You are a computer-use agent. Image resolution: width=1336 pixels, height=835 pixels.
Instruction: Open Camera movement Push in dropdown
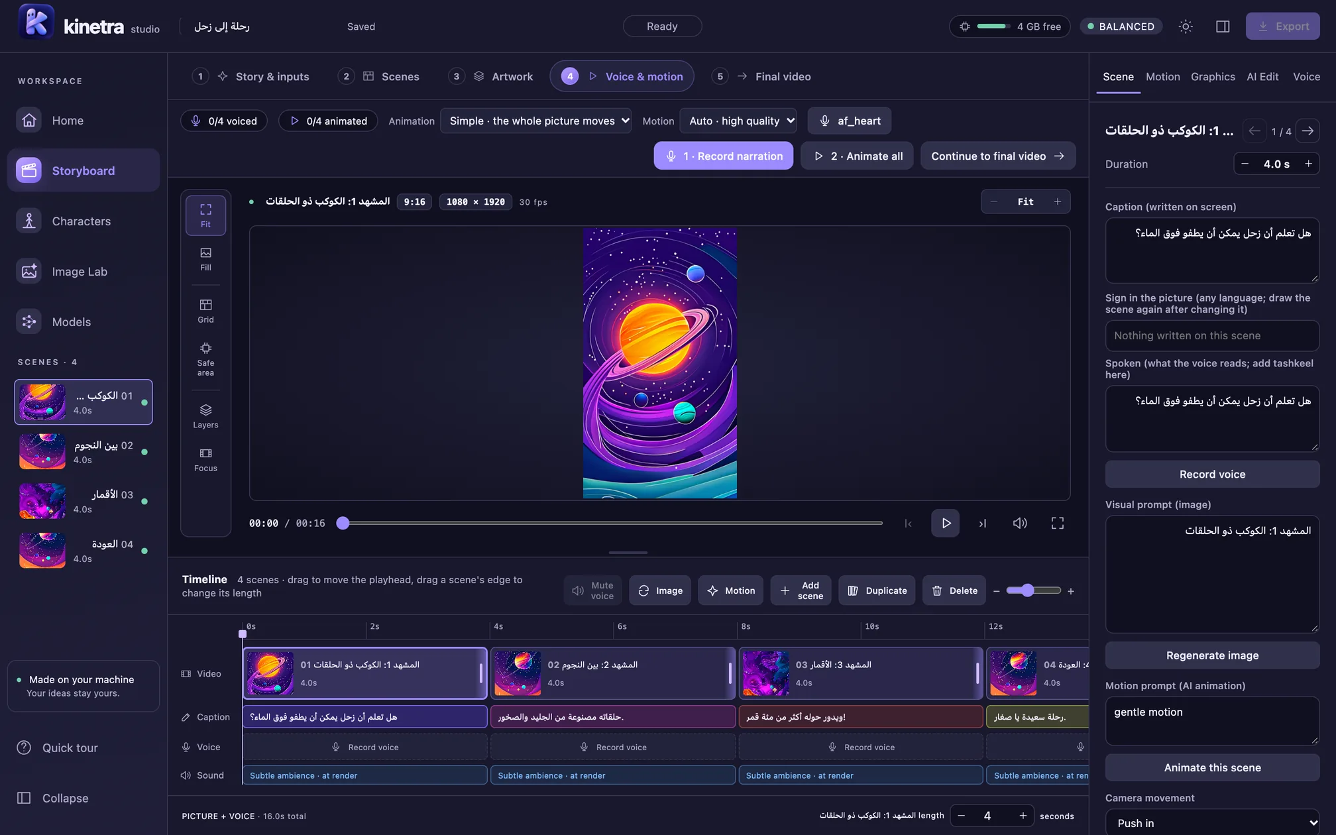tap(1212, 822)
